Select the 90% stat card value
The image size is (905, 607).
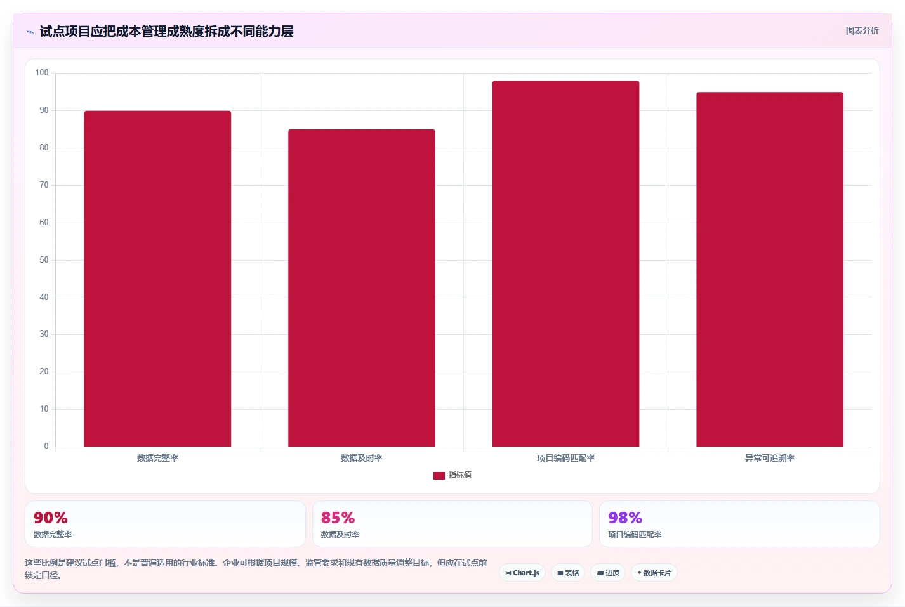click(x=51, y=518)
